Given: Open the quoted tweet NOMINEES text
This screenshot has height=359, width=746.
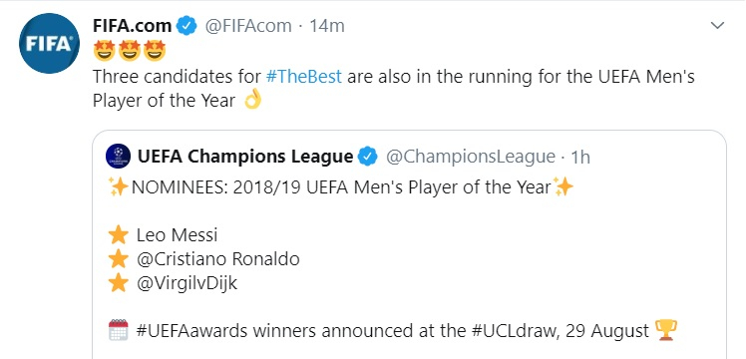Looking at the screenshot, I should point(341,186).
